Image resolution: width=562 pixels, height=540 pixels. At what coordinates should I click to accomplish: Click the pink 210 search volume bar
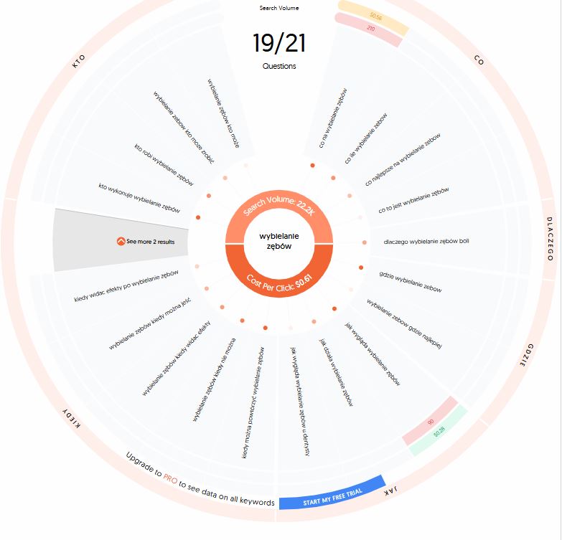coord(369,29)
